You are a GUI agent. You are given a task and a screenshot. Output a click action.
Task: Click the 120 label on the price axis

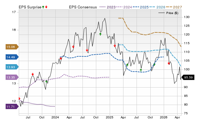pyautogui.click(x=187, y=35)
